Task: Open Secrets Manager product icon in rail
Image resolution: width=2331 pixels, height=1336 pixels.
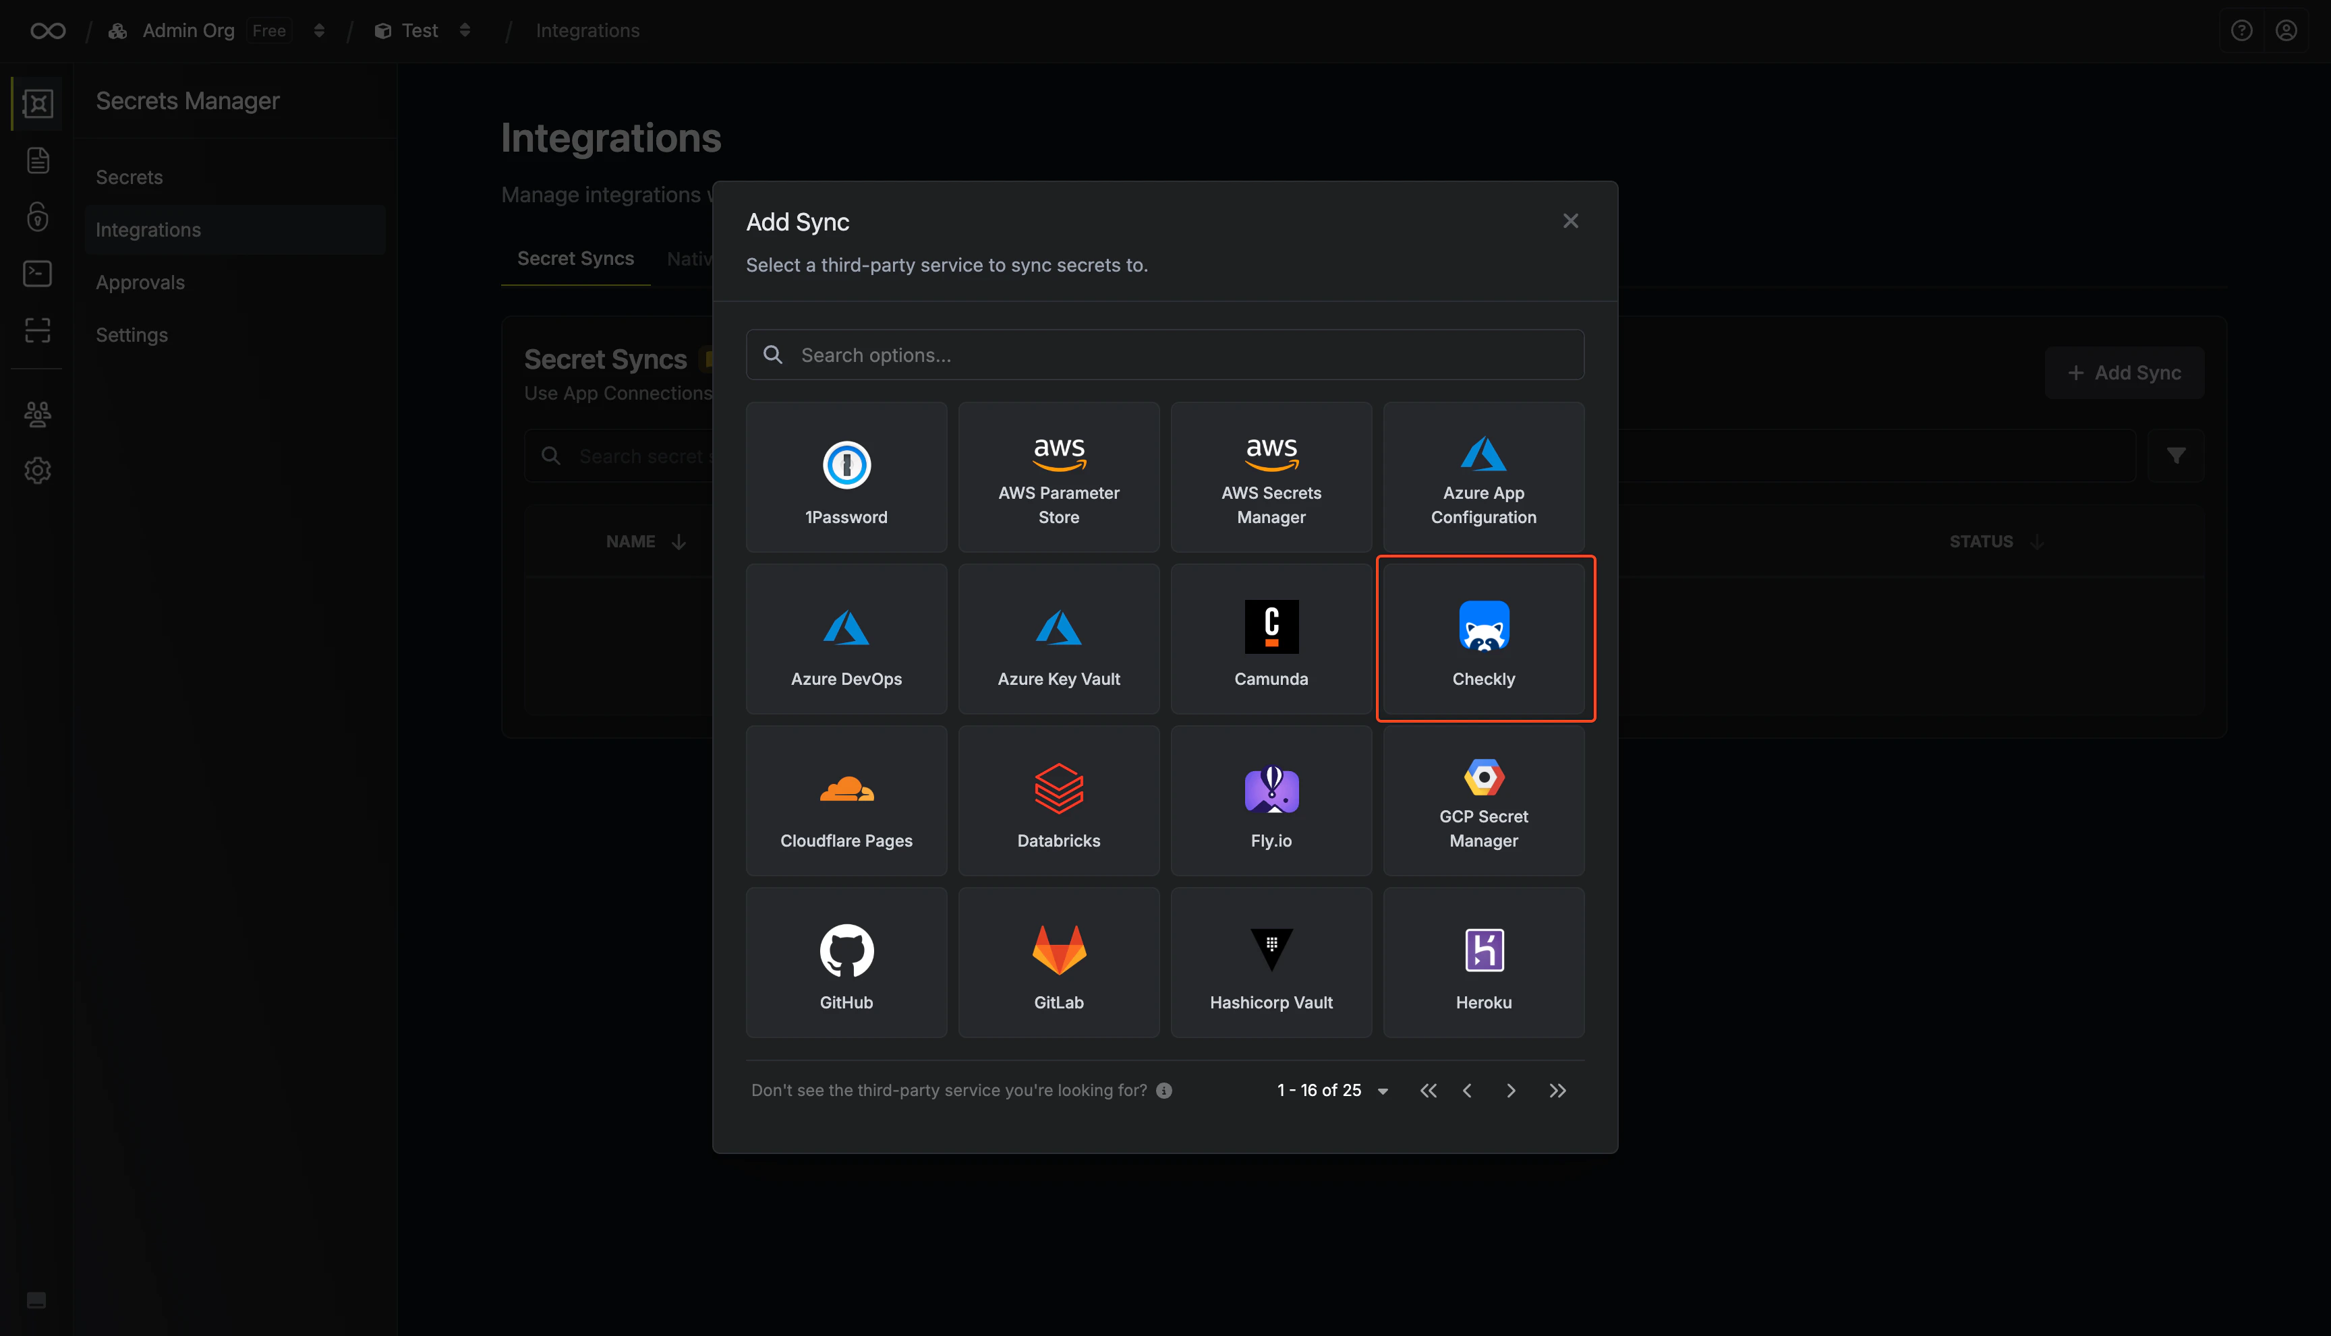Action: click(x=38, y=104)
